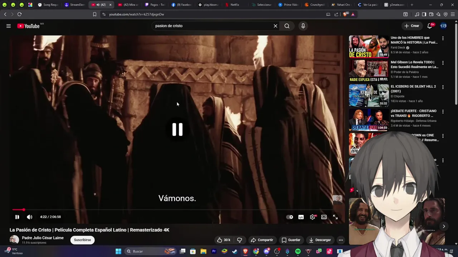Save the video with Guardar
Viewport: 458px width, 257px height.
pyautogui.click(x=291, y=240)
